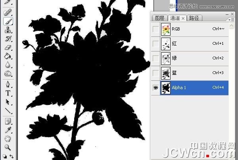
Task: Open the Channels panel flyout menu
Action: (x=231, y=19)
